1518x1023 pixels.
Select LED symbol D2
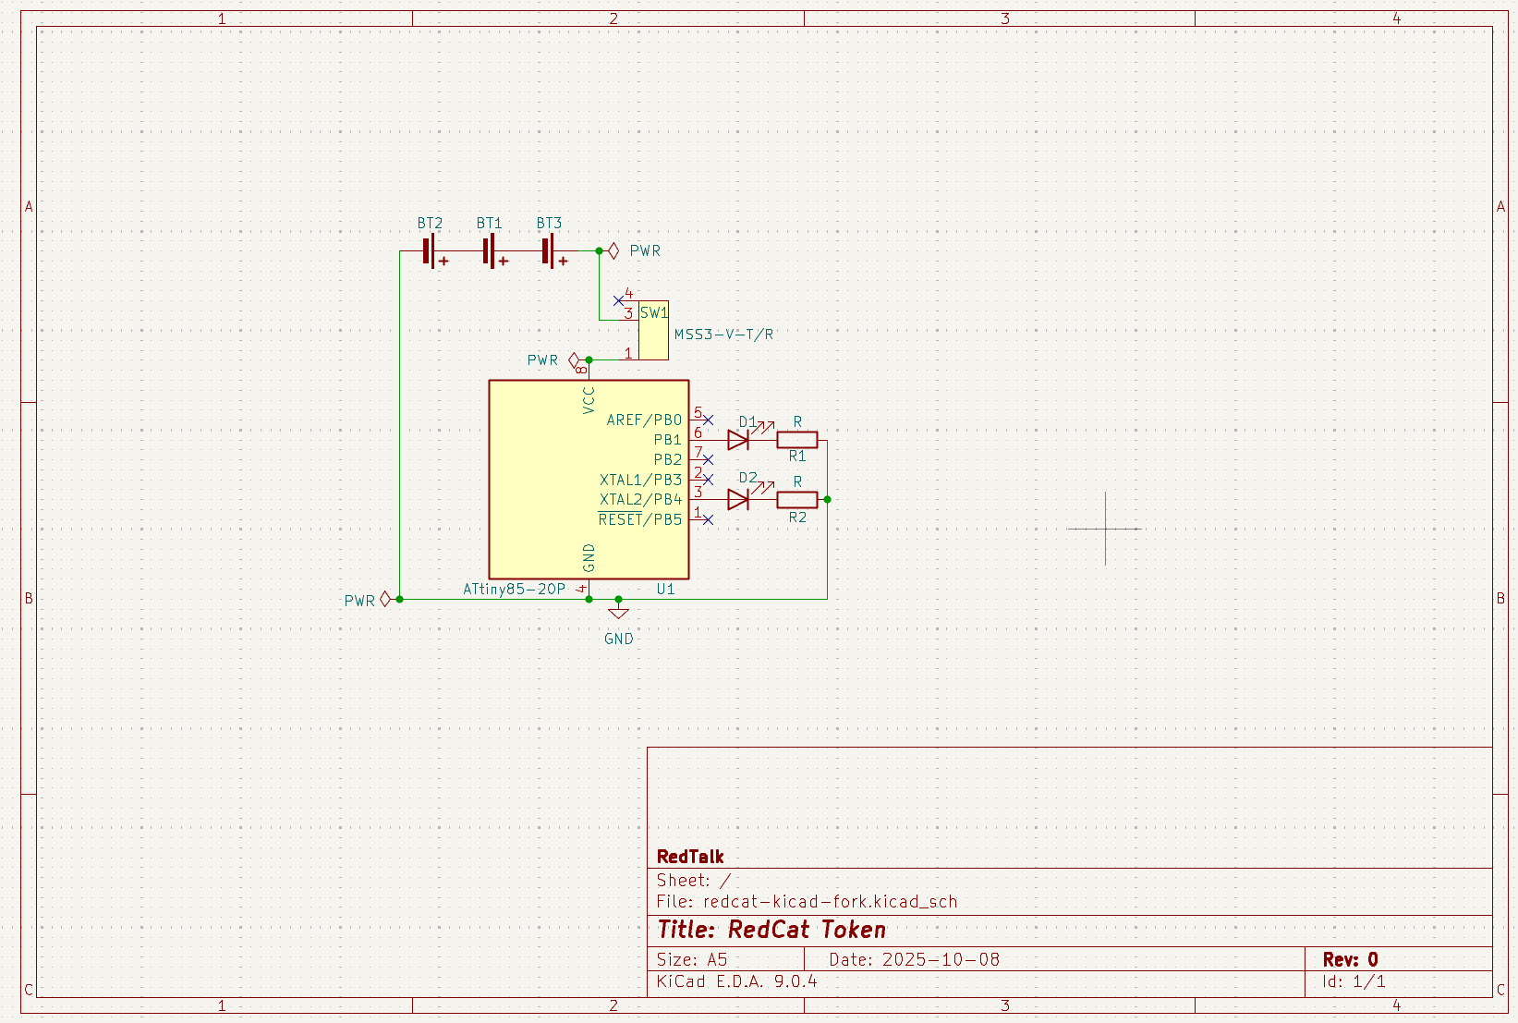(739, 499)
